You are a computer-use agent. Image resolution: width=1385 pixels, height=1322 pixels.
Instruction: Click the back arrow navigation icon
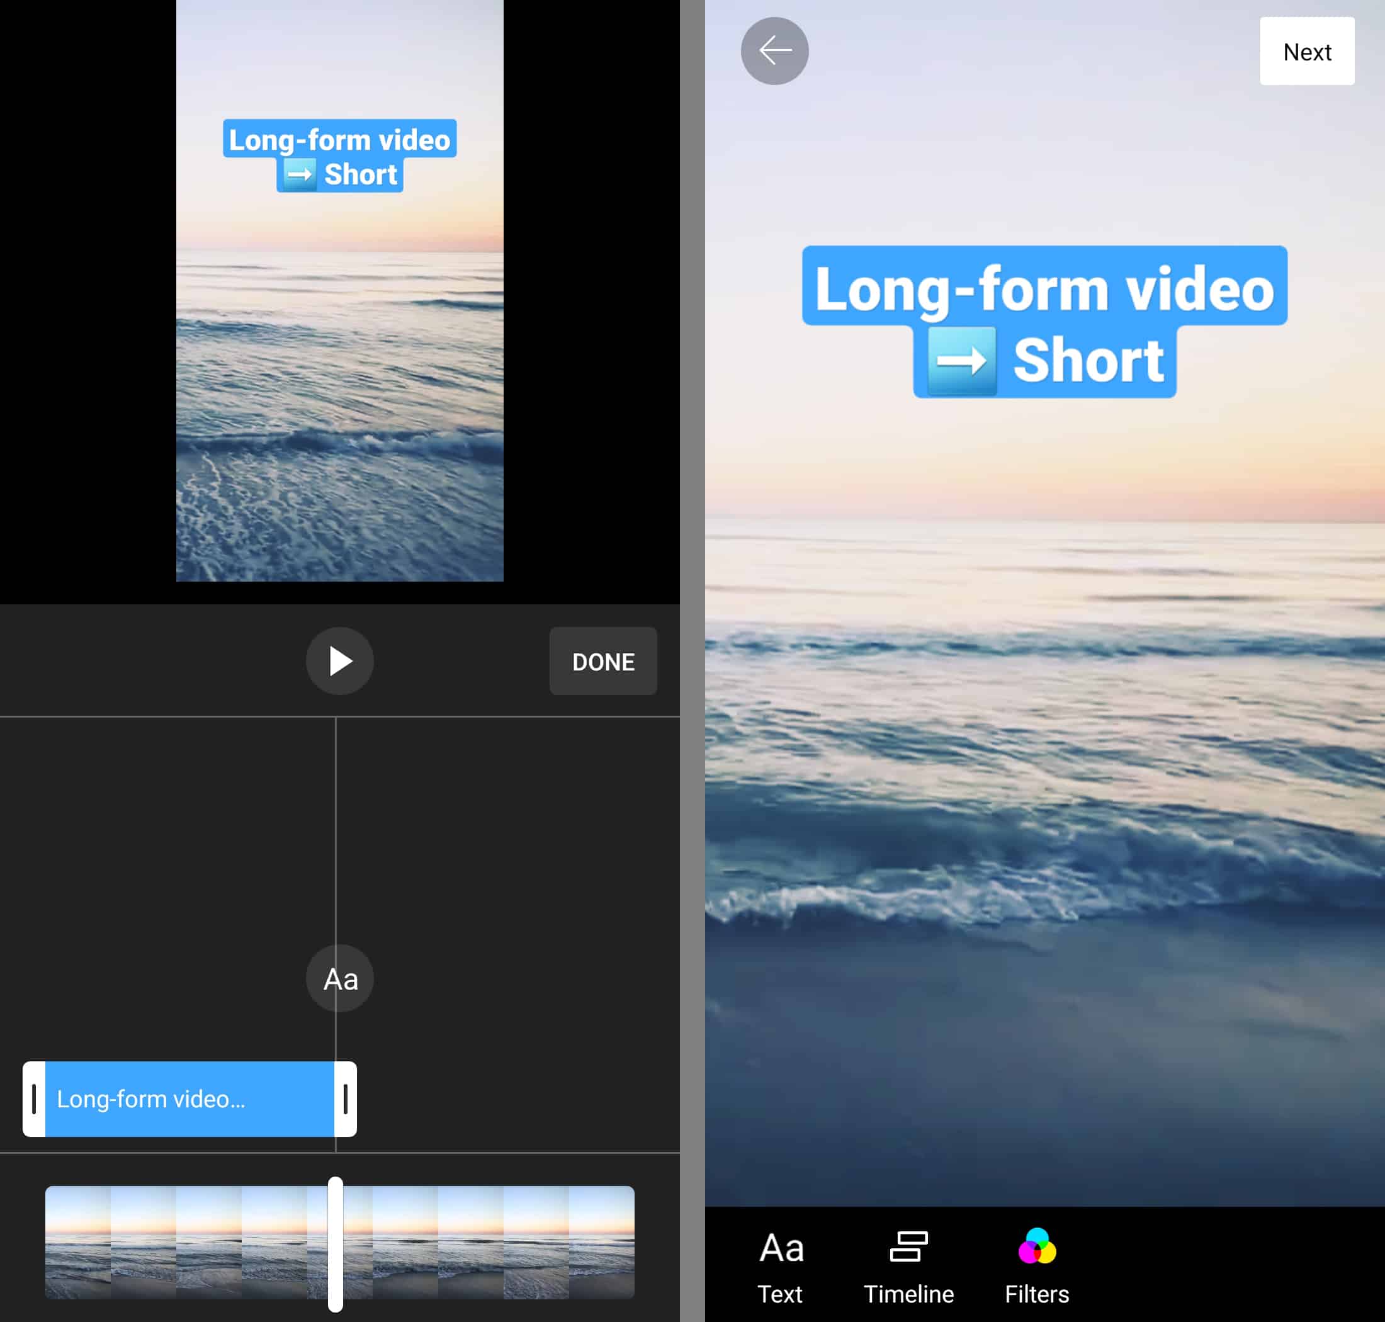(x=773, y=50)
